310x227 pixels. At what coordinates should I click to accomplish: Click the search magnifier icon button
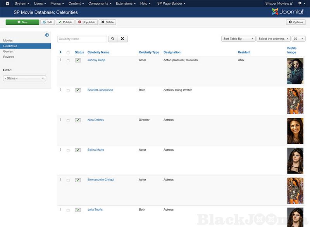[113, 39]
